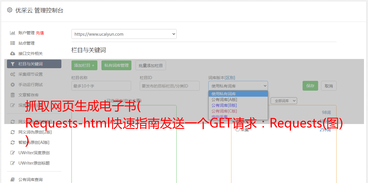Choose 公有词库[A版] option
This screenshot has width=368, height=183.
pyautogui.click(x=238, y=100)
